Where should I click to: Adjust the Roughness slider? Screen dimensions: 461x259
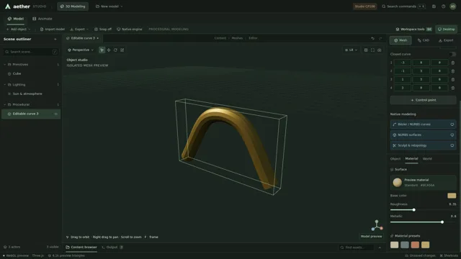pos(423,210)
